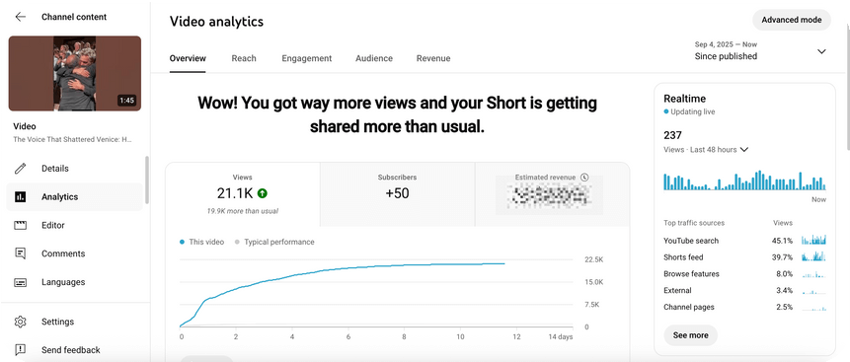Click See more in Realtime card
This screenshot has height=362, width=850.
pos(690,335)
